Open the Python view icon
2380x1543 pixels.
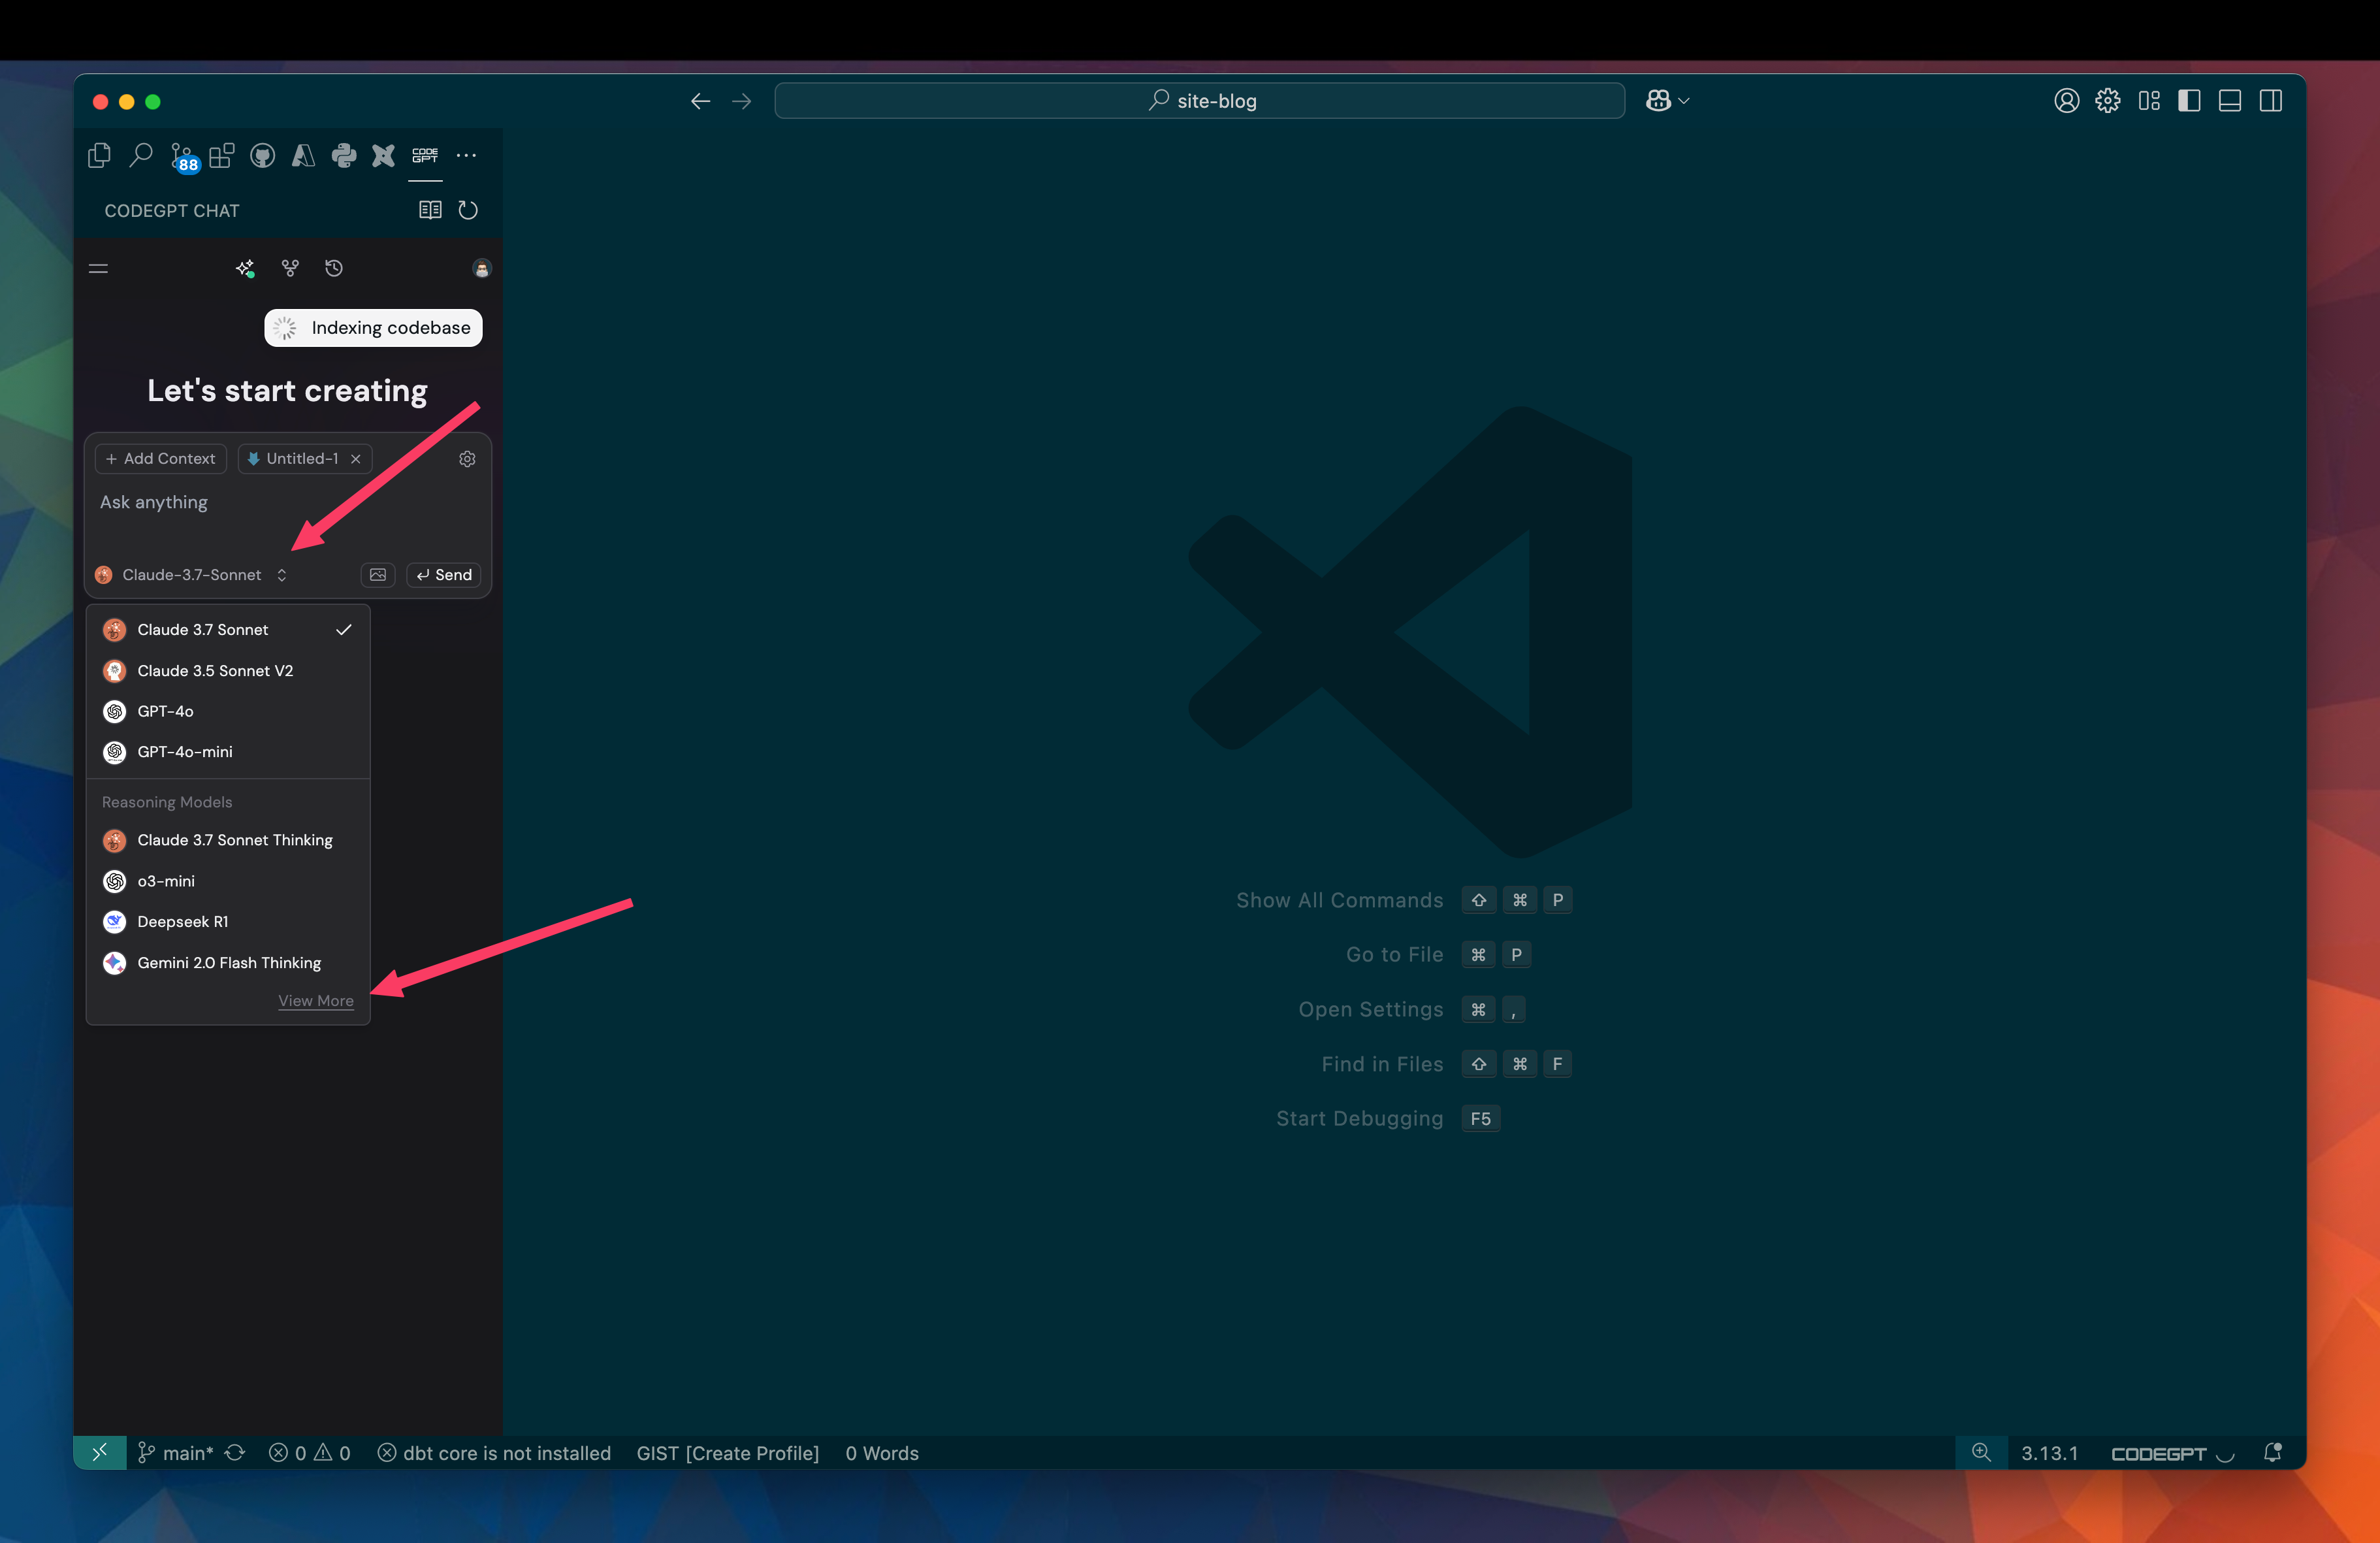tap(344, 155)
